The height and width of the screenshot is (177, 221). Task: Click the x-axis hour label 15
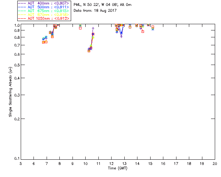(150, 164)
